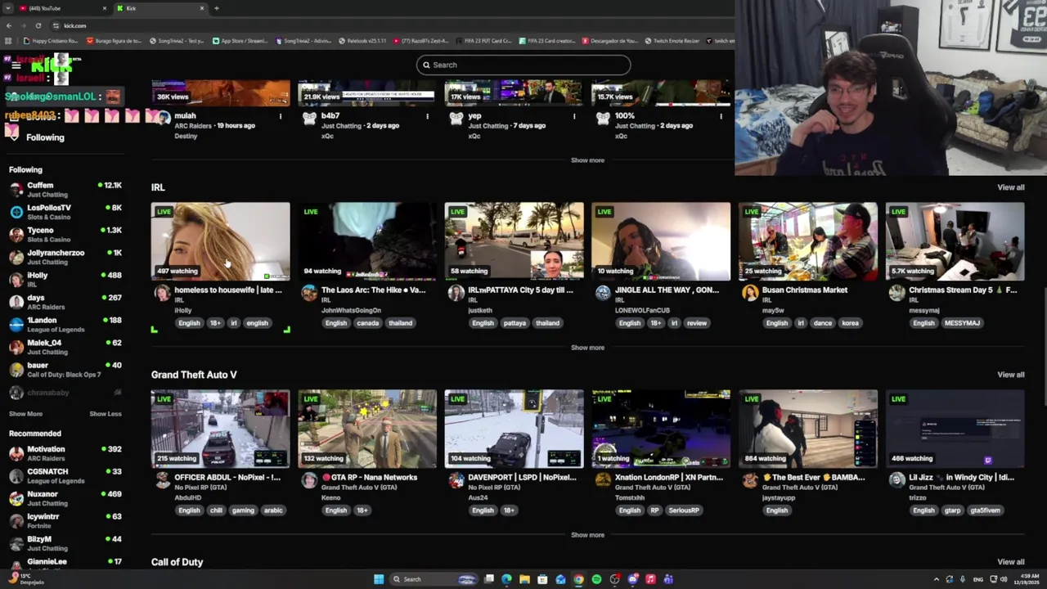
Task: Click the pattaya tag on justketh stream
Action: (x=515, y=323)
